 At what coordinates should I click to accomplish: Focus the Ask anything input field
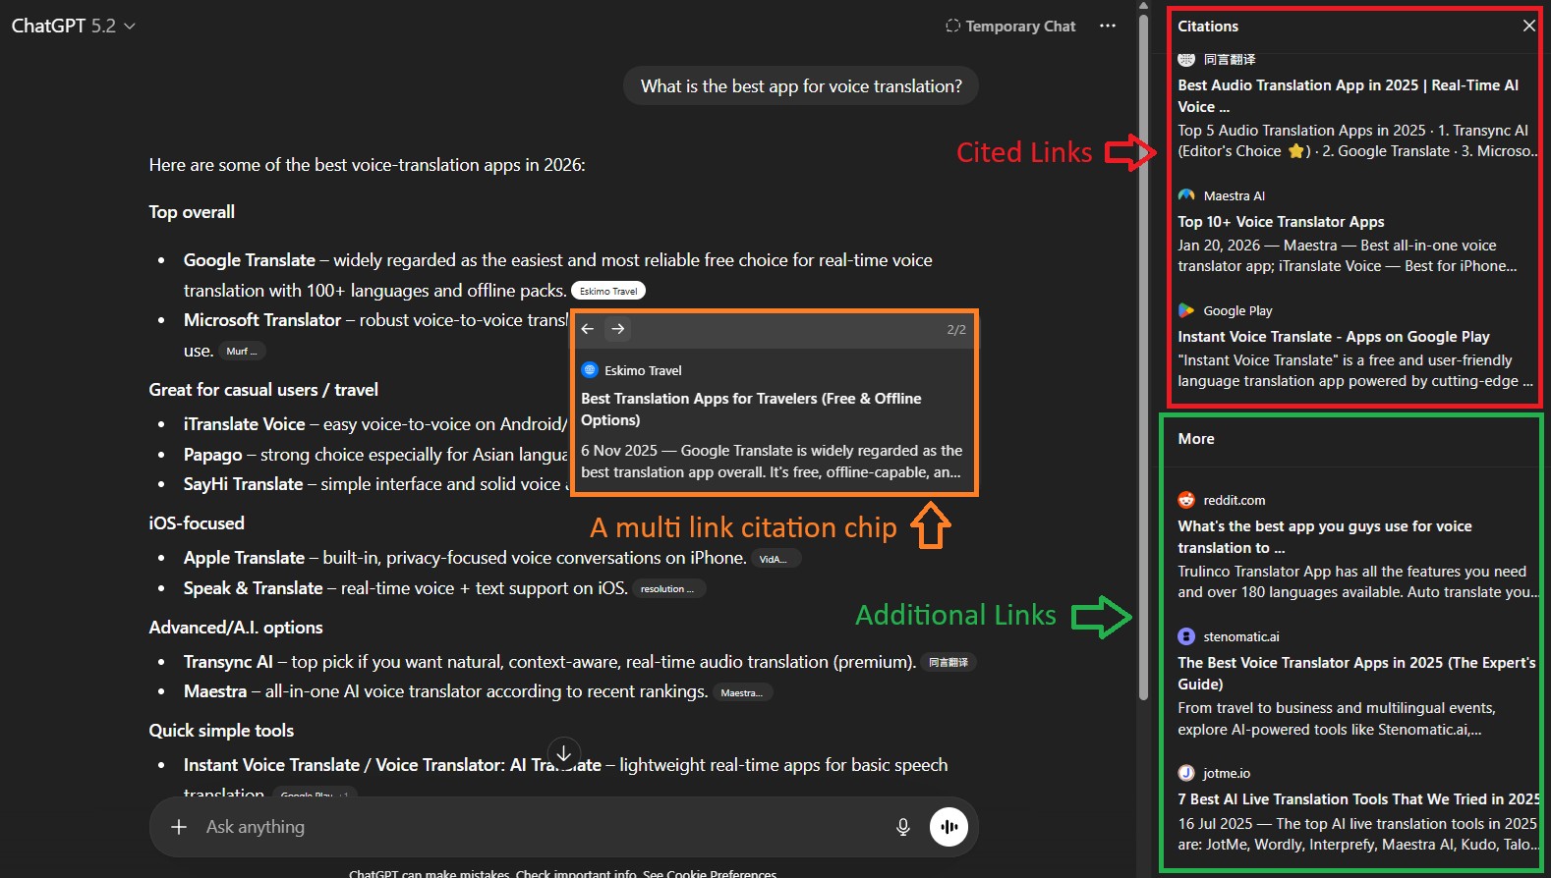[x=541, y=827]
